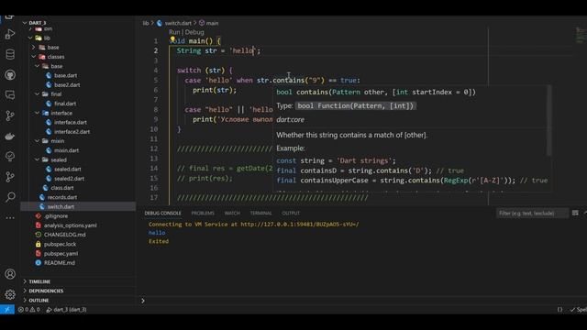Image resolution: width=587 pixels, height=330 pixels.
Task: Click the filter field in debug console
Action: click(x=532, y=213)
